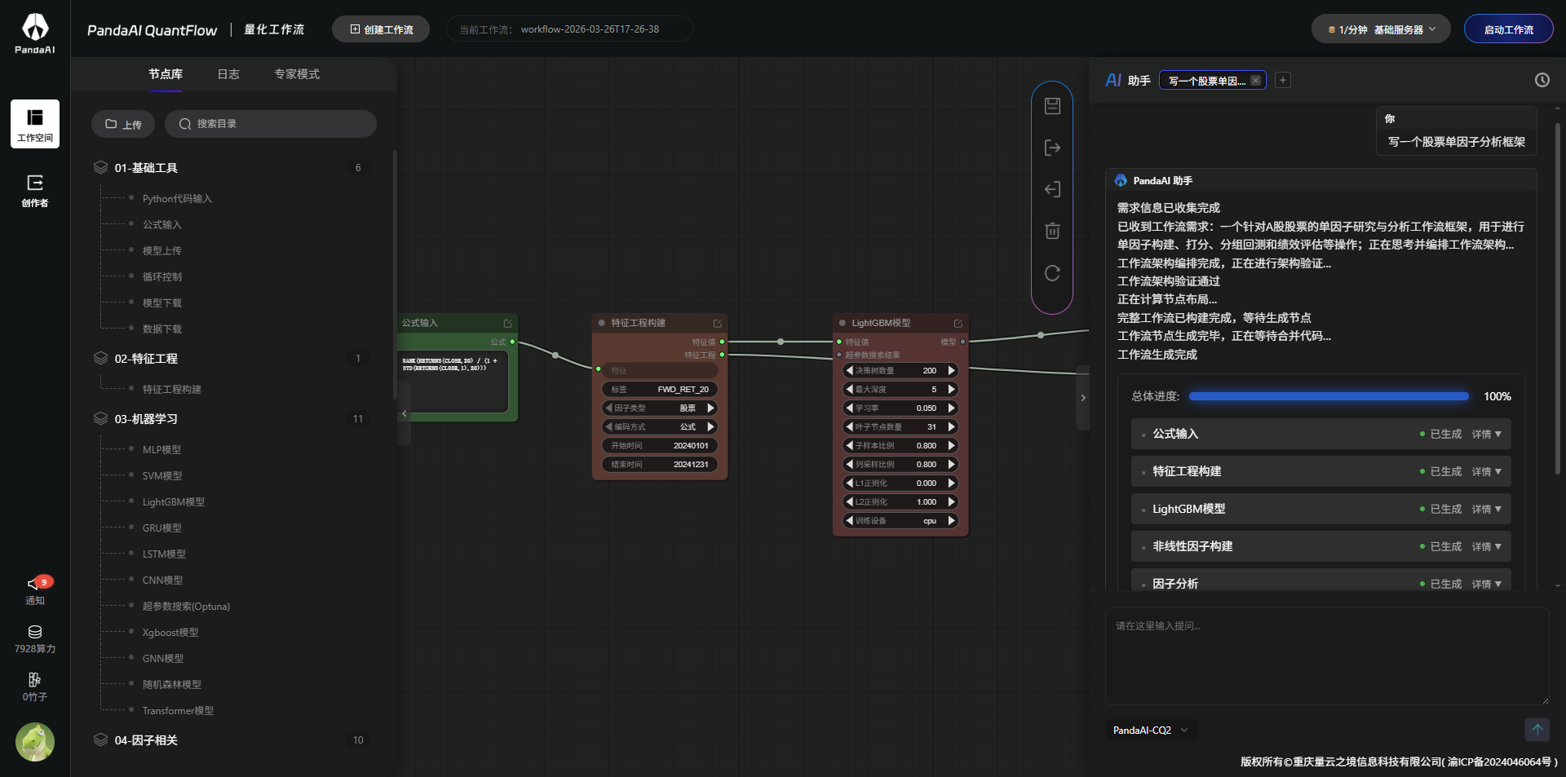Click the trash delete icon
This screenshot has height=777, width=1566.
coord(1052,232)
